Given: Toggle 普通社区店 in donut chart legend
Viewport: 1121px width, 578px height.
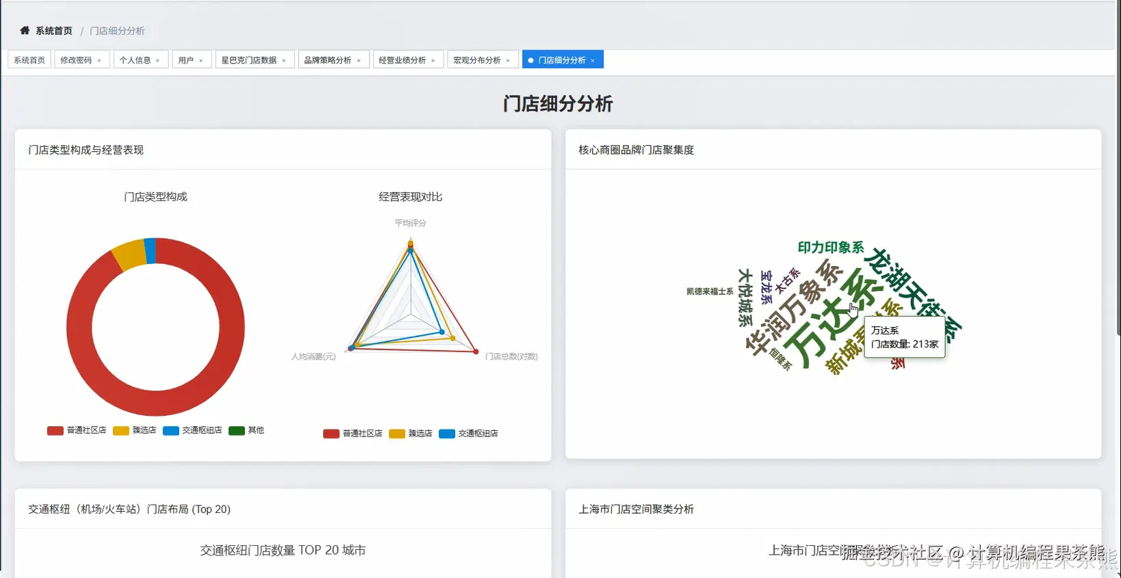Looking at the screenshot, I should point(77,430).
